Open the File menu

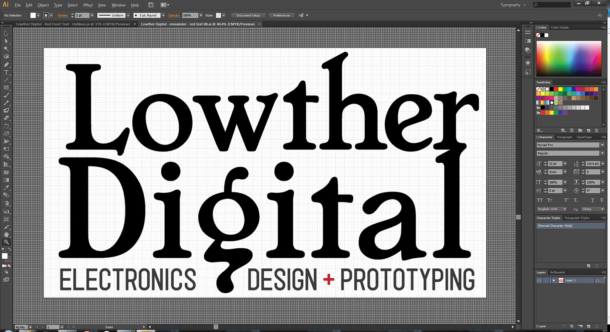click(x=17, y=5)
